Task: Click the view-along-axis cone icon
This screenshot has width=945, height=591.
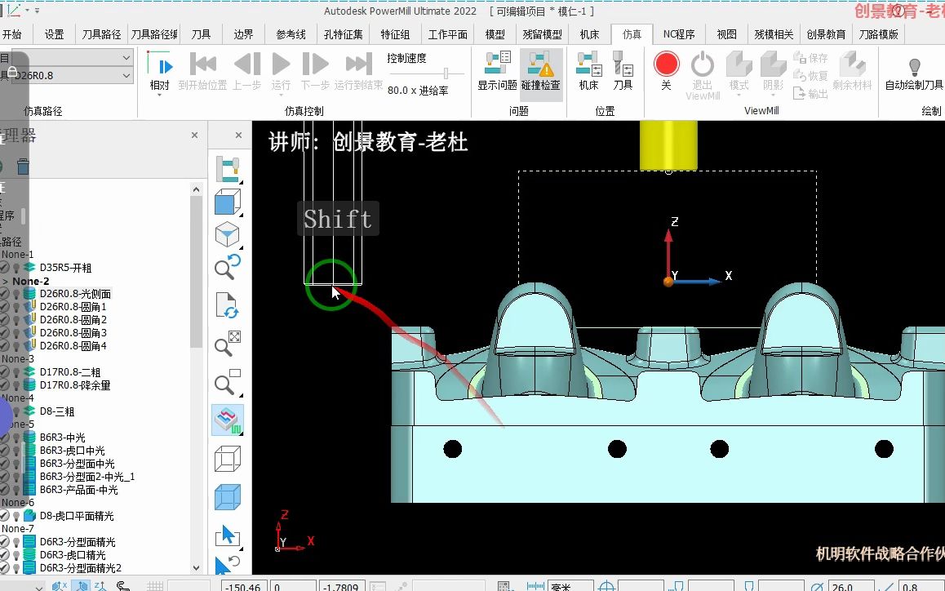Action: coord(228,234)
